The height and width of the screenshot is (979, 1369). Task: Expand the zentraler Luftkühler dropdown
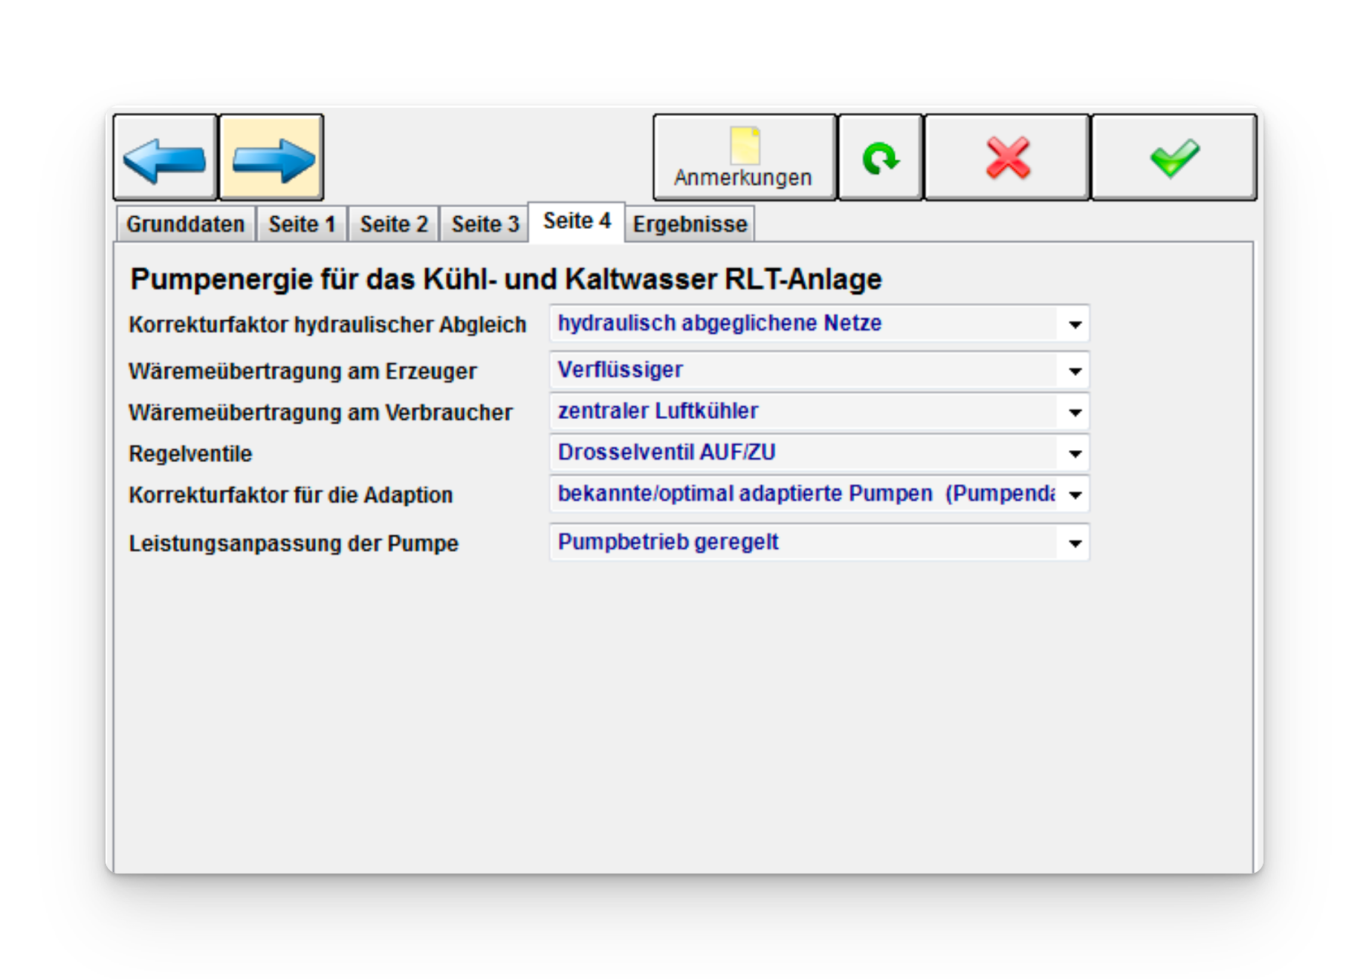click(x=1075, y=412)
